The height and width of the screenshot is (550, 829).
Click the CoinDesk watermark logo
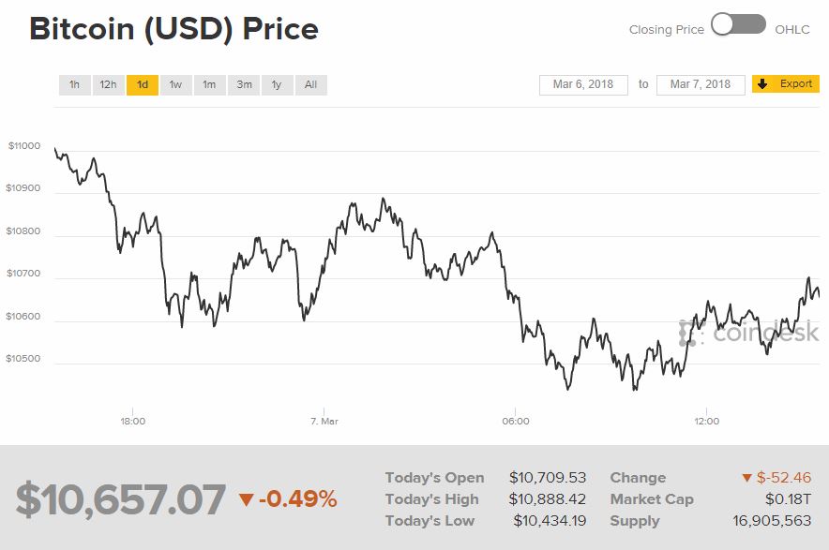[x=749, y=333]
